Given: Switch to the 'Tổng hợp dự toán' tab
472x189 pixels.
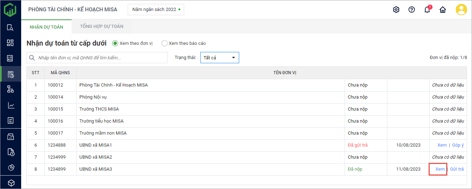Looking at the screenshot, I should coord(102,26).
